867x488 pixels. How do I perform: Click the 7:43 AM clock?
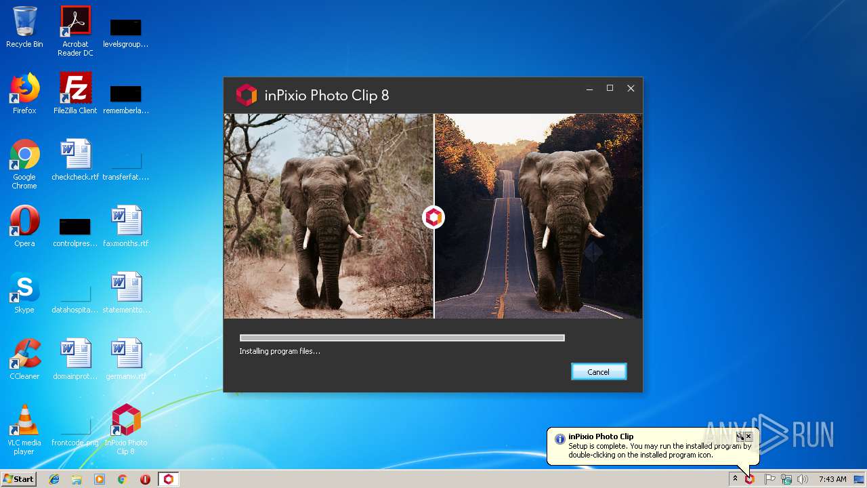[x=832, y=479]
